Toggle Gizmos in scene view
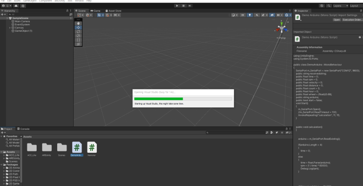363x186 pixels. [x=287, y=15]
